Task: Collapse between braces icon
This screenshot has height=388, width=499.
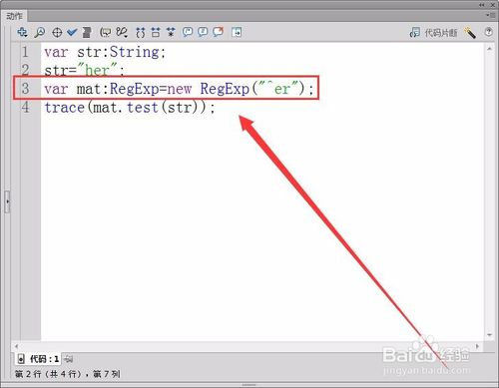Action: [141, 32]
